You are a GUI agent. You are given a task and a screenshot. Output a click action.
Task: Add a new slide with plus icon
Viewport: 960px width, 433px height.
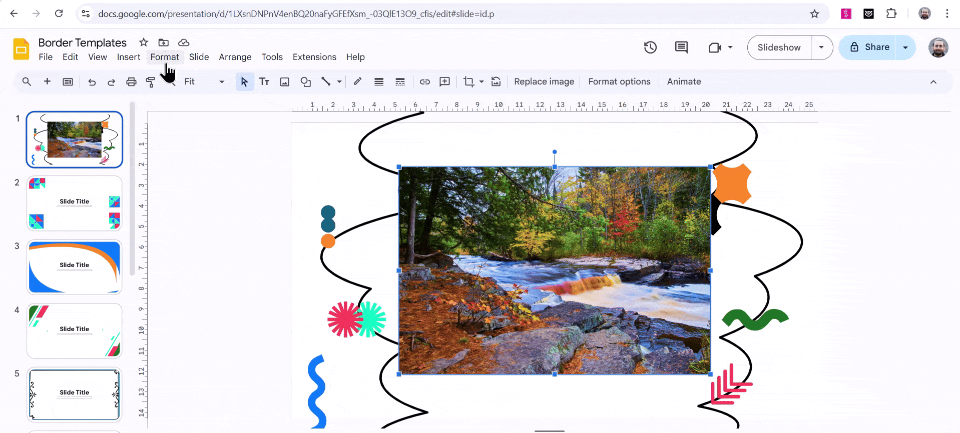point(47,81)
